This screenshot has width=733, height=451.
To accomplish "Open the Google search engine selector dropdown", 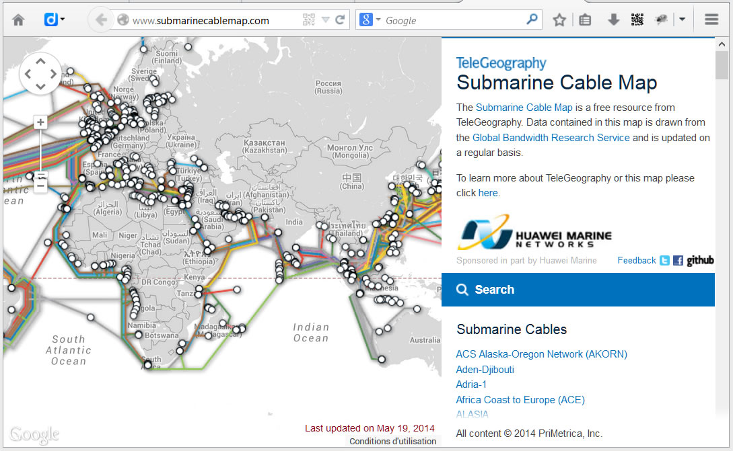I will pos(370,19).
